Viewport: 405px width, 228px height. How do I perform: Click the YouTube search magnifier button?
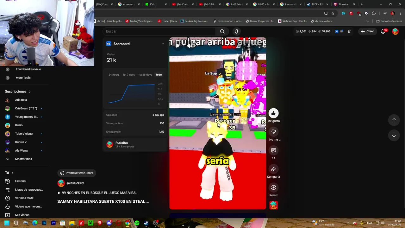tap(222, 31)
